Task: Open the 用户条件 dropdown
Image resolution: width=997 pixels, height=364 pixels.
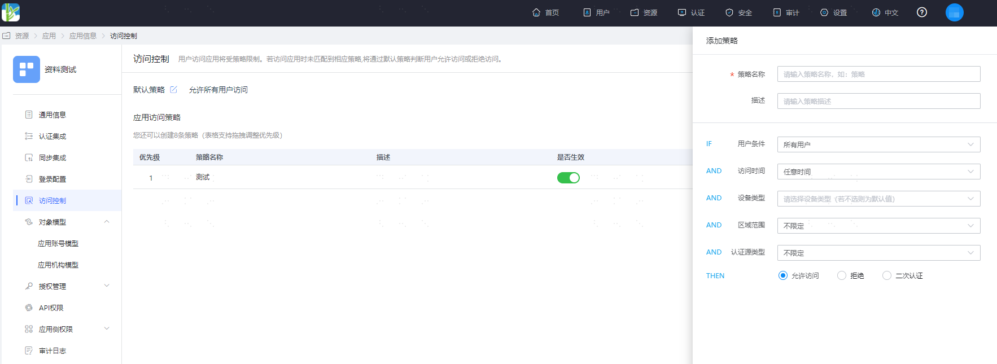Action: 878,144
